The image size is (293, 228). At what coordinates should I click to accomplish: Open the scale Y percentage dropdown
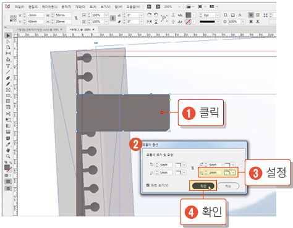pyautogui.click(x=106, y=22)
